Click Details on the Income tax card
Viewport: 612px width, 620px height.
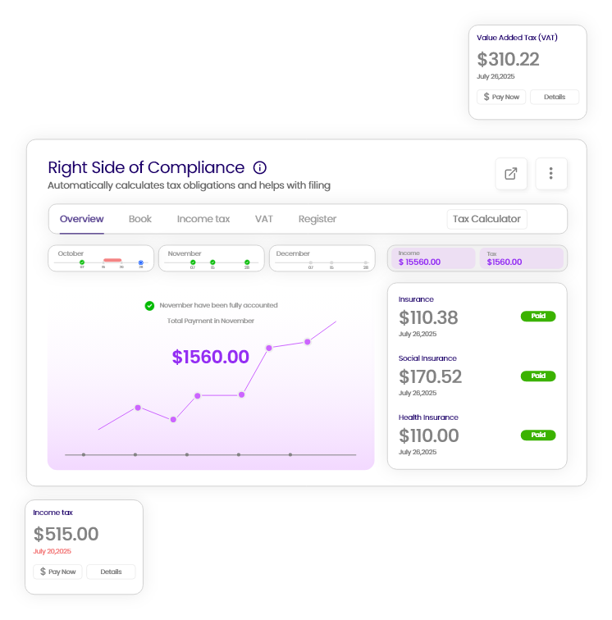pos(111,572)
